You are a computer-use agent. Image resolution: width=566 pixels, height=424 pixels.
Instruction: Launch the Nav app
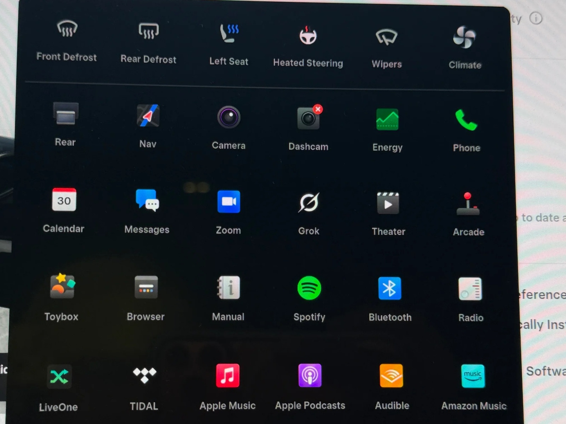[148, 116]
